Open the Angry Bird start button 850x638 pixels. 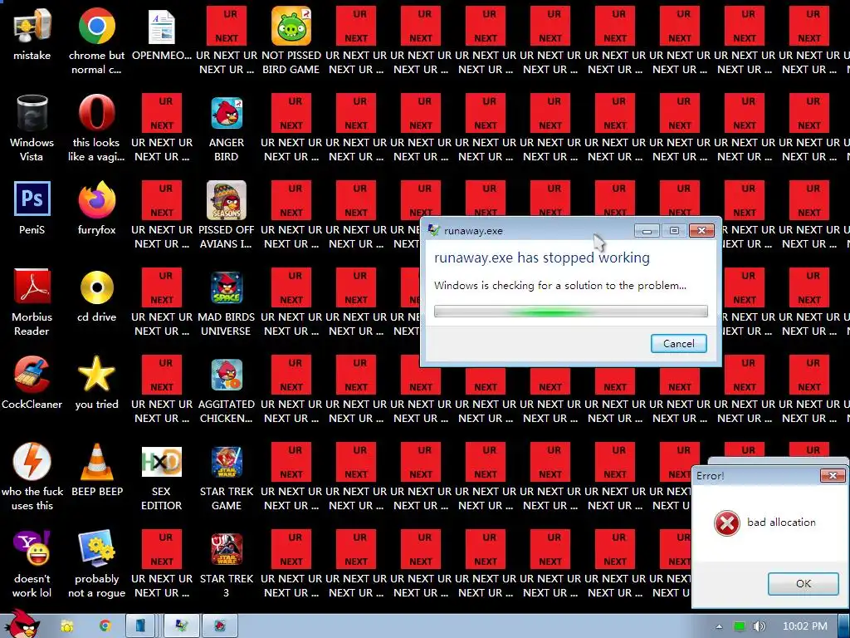coord(22,624)
